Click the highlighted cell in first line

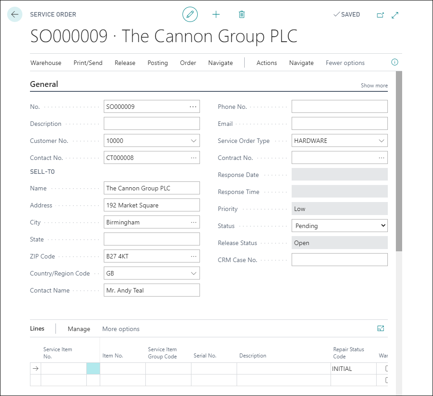coord(93,369)
